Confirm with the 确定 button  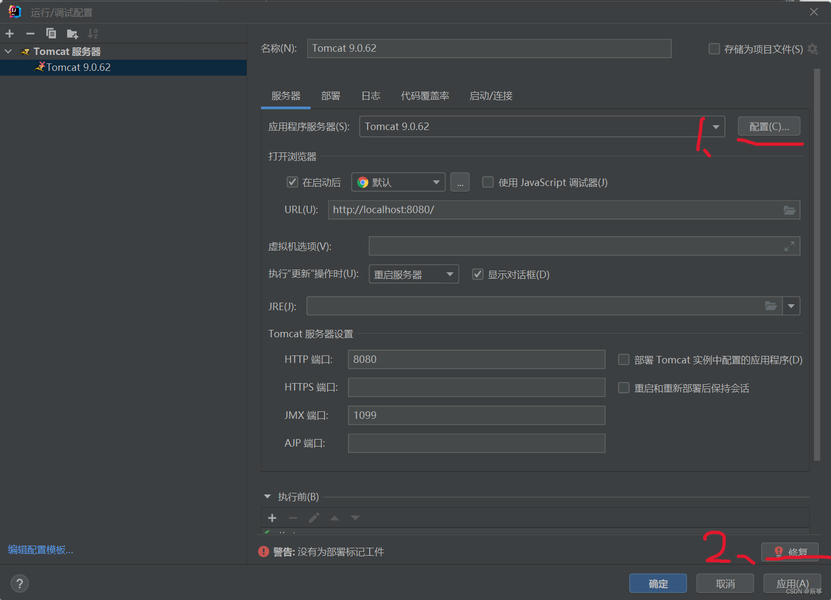(658, 583)
